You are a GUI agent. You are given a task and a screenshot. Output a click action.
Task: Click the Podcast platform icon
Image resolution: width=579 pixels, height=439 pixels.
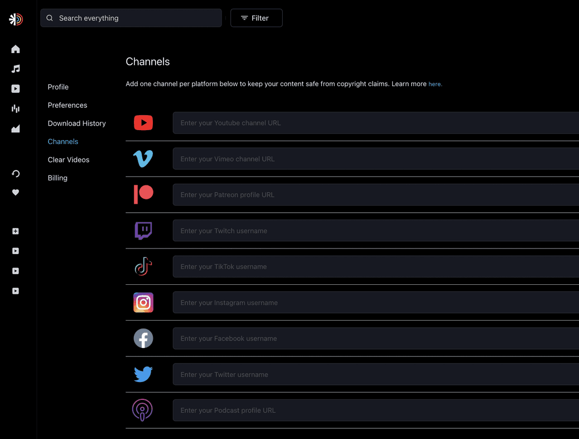click(x=143, y=410)
